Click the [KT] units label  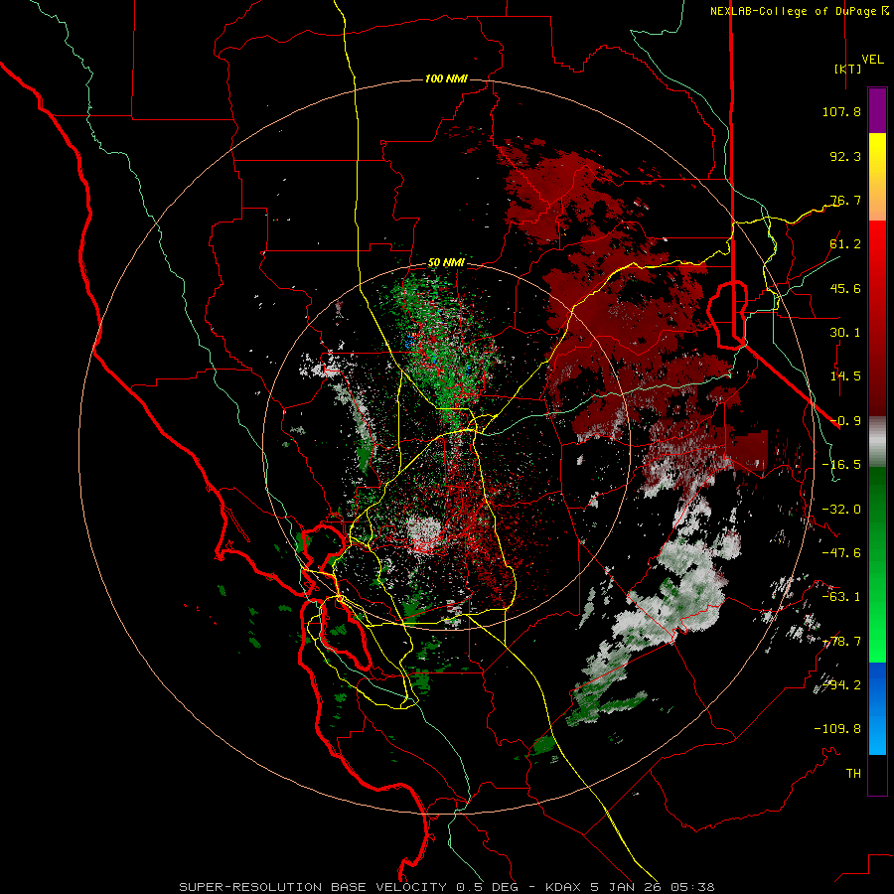pos(848,69)
